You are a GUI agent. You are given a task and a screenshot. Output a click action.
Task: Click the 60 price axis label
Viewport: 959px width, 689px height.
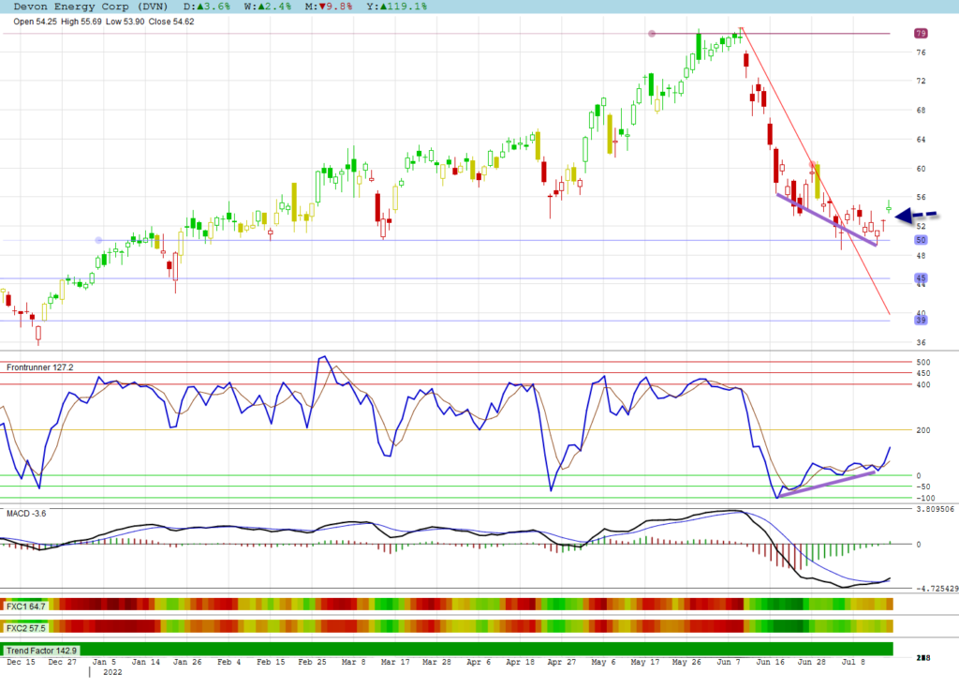point(922,169)
